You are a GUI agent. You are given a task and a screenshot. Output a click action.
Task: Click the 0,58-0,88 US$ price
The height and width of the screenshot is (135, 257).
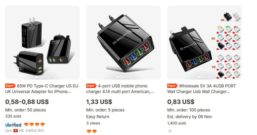[x=27, y=102]
